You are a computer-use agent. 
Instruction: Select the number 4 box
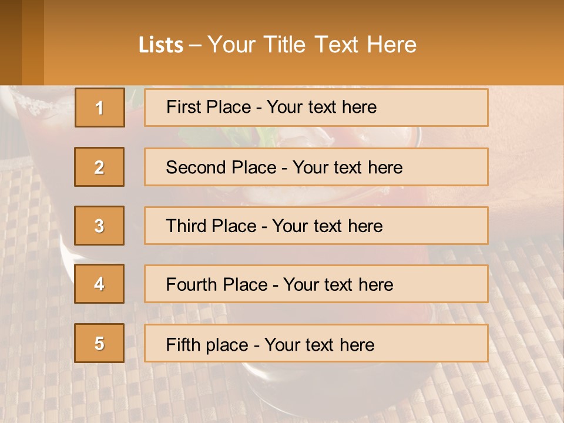tap(99, 284)
